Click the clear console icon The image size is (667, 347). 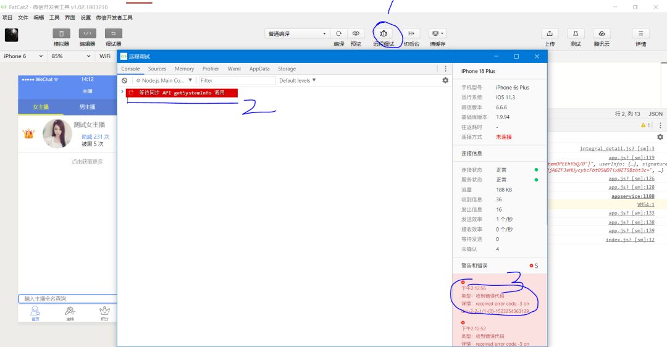tap(124, 80)
